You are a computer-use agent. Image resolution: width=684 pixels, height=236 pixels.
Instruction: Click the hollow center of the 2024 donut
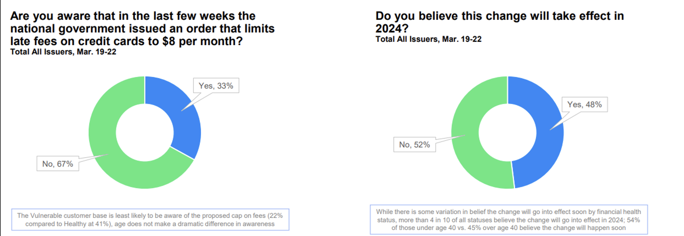tap(508, 132)
